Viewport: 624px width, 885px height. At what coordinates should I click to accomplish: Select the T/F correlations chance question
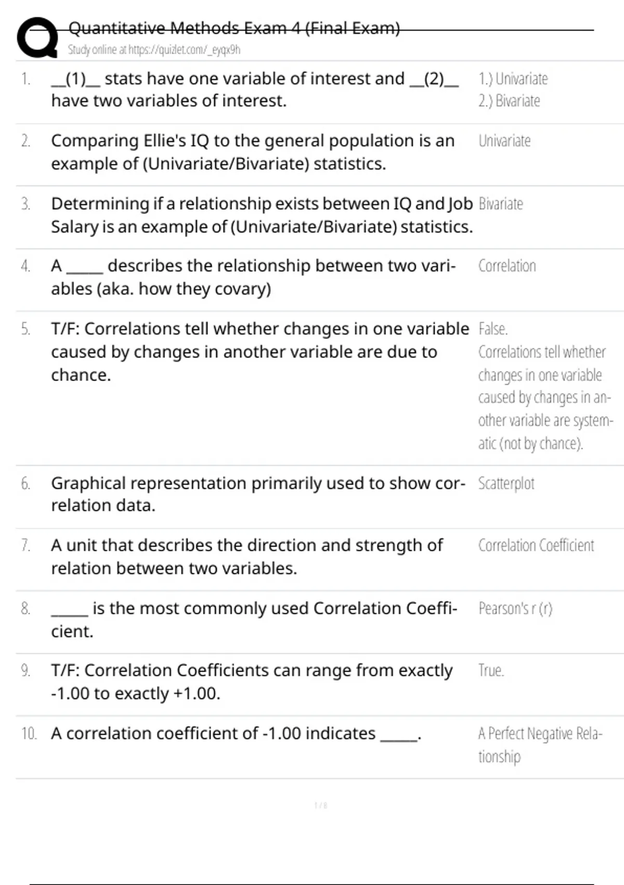click(259, 351)
